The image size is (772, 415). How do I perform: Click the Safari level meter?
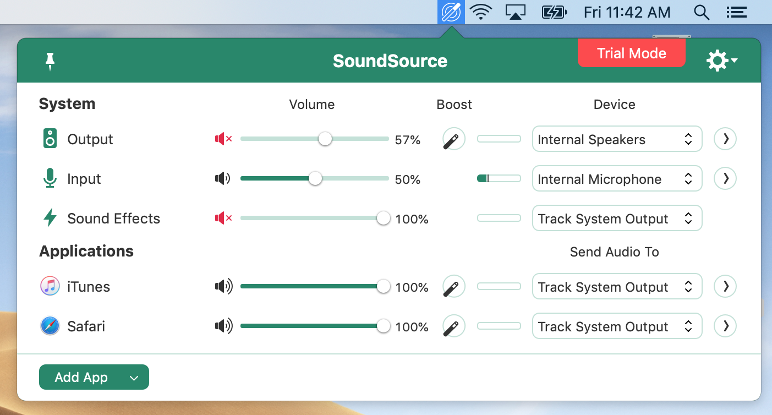coord(499,326)
